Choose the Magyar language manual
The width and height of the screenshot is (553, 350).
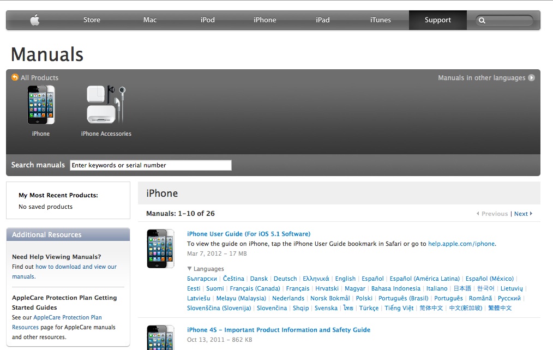coord(355,289)
